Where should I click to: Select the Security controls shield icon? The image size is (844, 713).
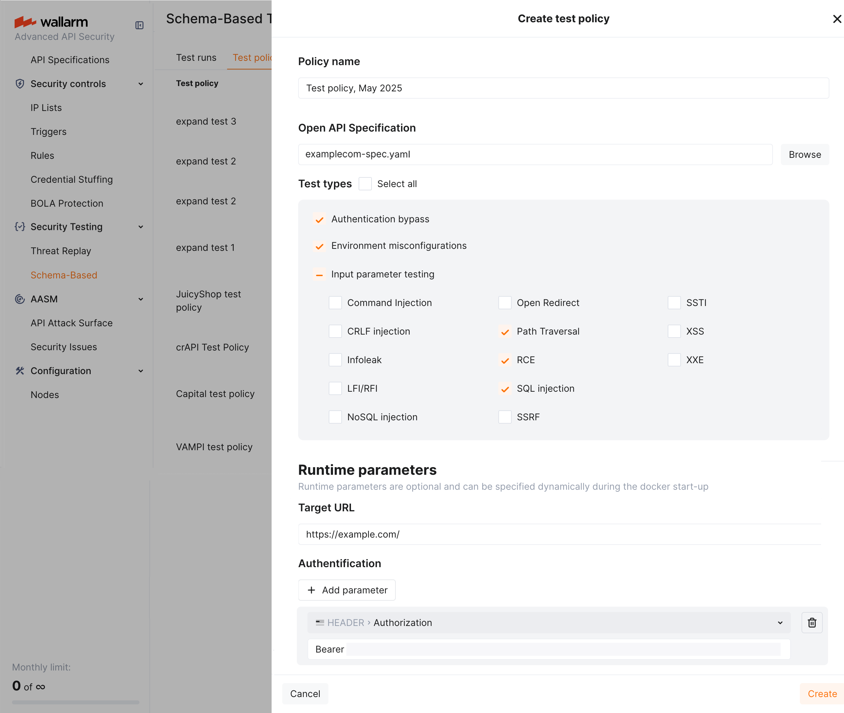tap(20, 84)
